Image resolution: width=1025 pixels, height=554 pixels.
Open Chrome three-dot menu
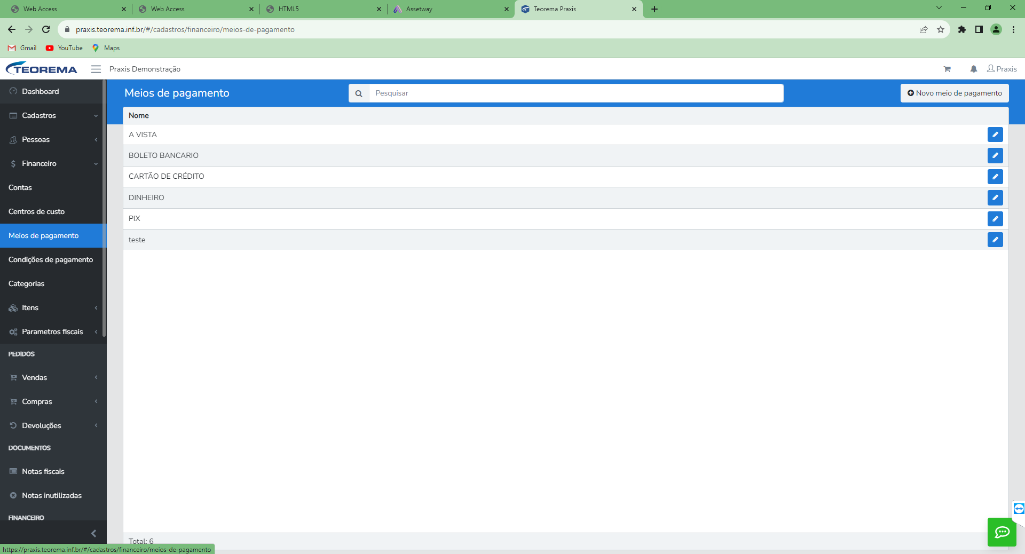pos(1013,29)
